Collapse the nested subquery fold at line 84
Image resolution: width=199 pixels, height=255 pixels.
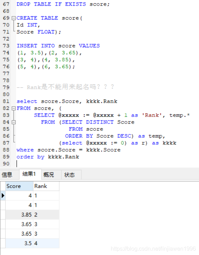click(x=14, y=122)
